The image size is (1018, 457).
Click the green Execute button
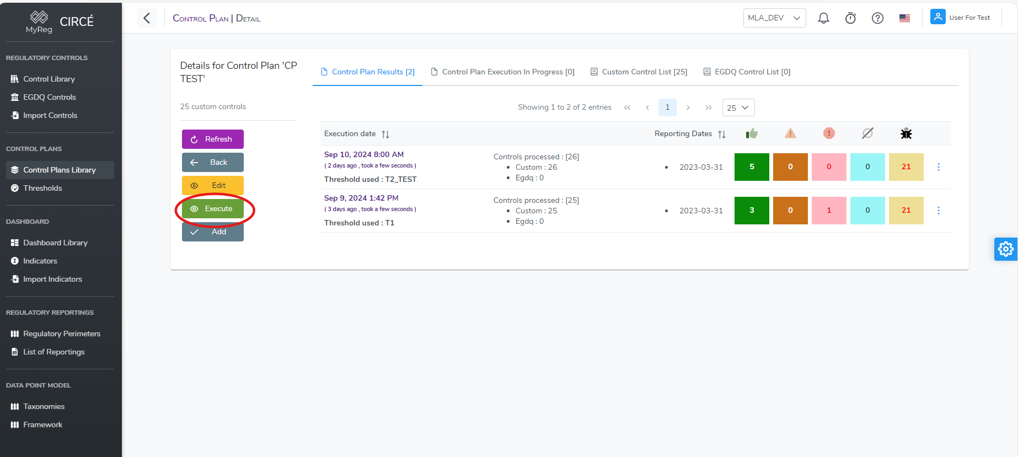tap(213, 209)
